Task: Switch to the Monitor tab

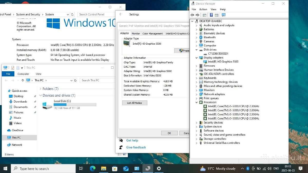Action: [136, 34]
